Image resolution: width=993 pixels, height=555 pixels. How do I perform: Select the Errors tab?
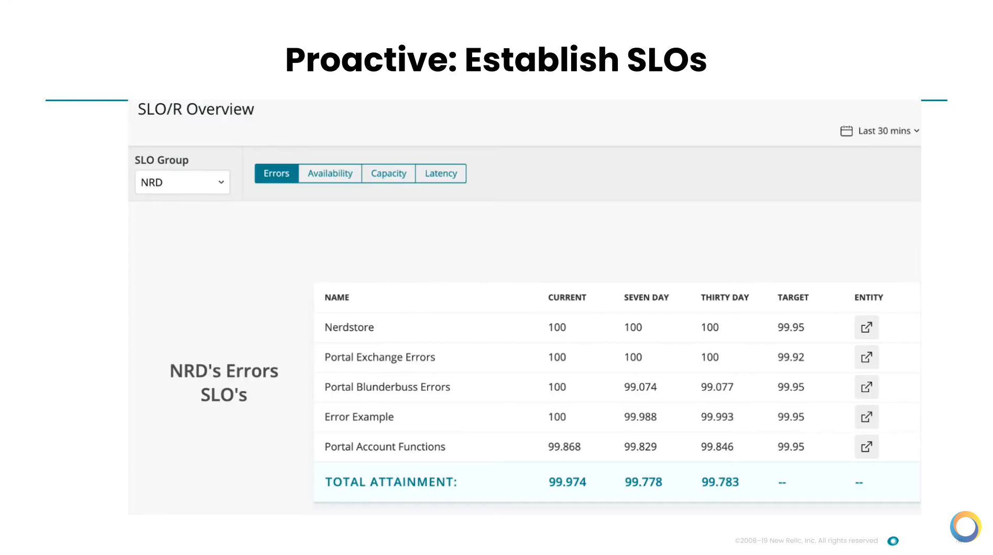276,173
